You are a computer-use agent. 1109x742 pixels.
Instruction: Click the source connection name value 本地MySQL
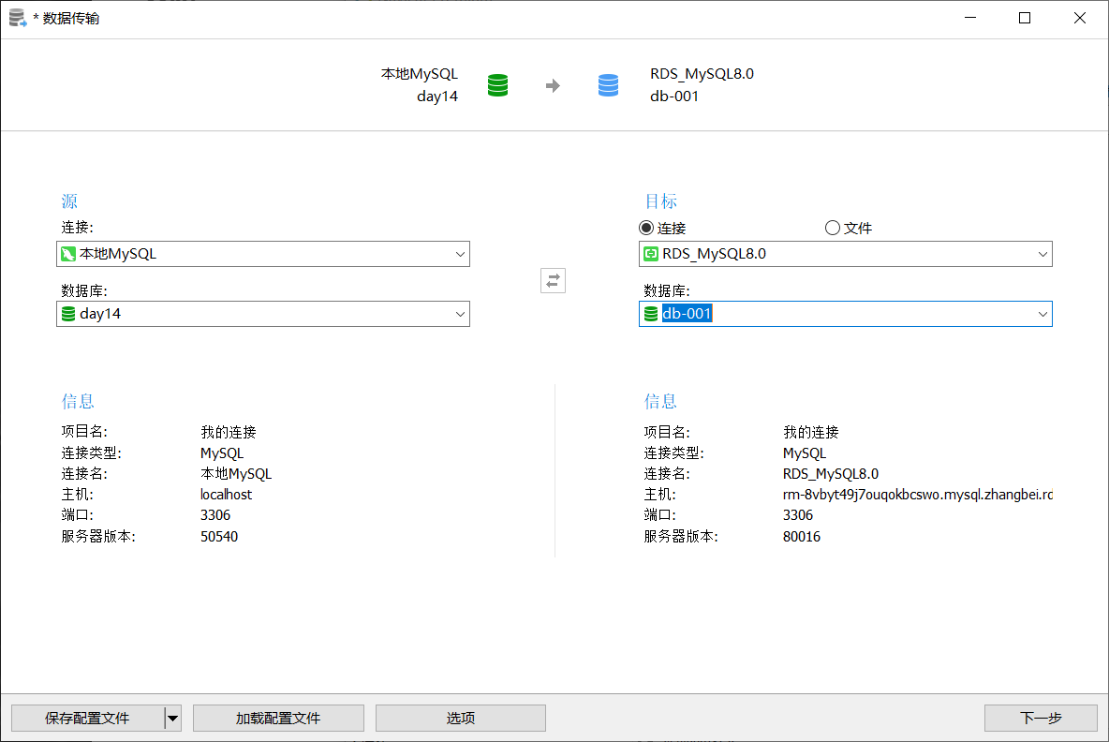[236, 474]
